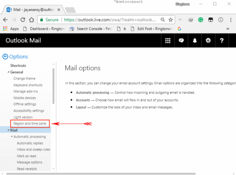Open notifications bell in Outlook header
Viewport: 236px width, 175px height.
195,40
